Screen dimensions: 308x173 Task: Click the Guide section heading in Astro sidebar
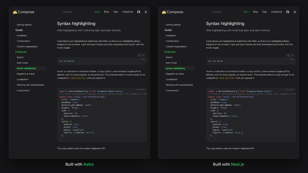(19, 30)
